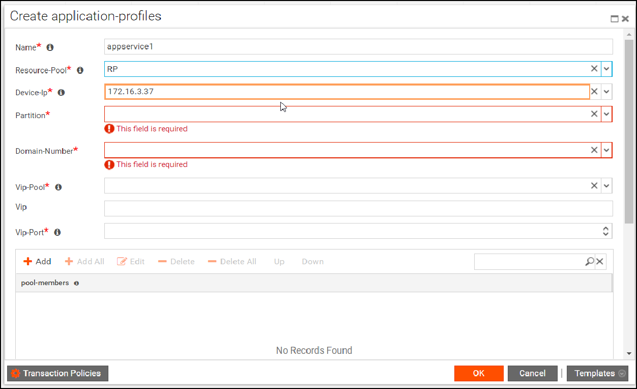Expand the Domain-Number dropdown
The width and height of the screenshot is (637, 389).
pos(606,150)
